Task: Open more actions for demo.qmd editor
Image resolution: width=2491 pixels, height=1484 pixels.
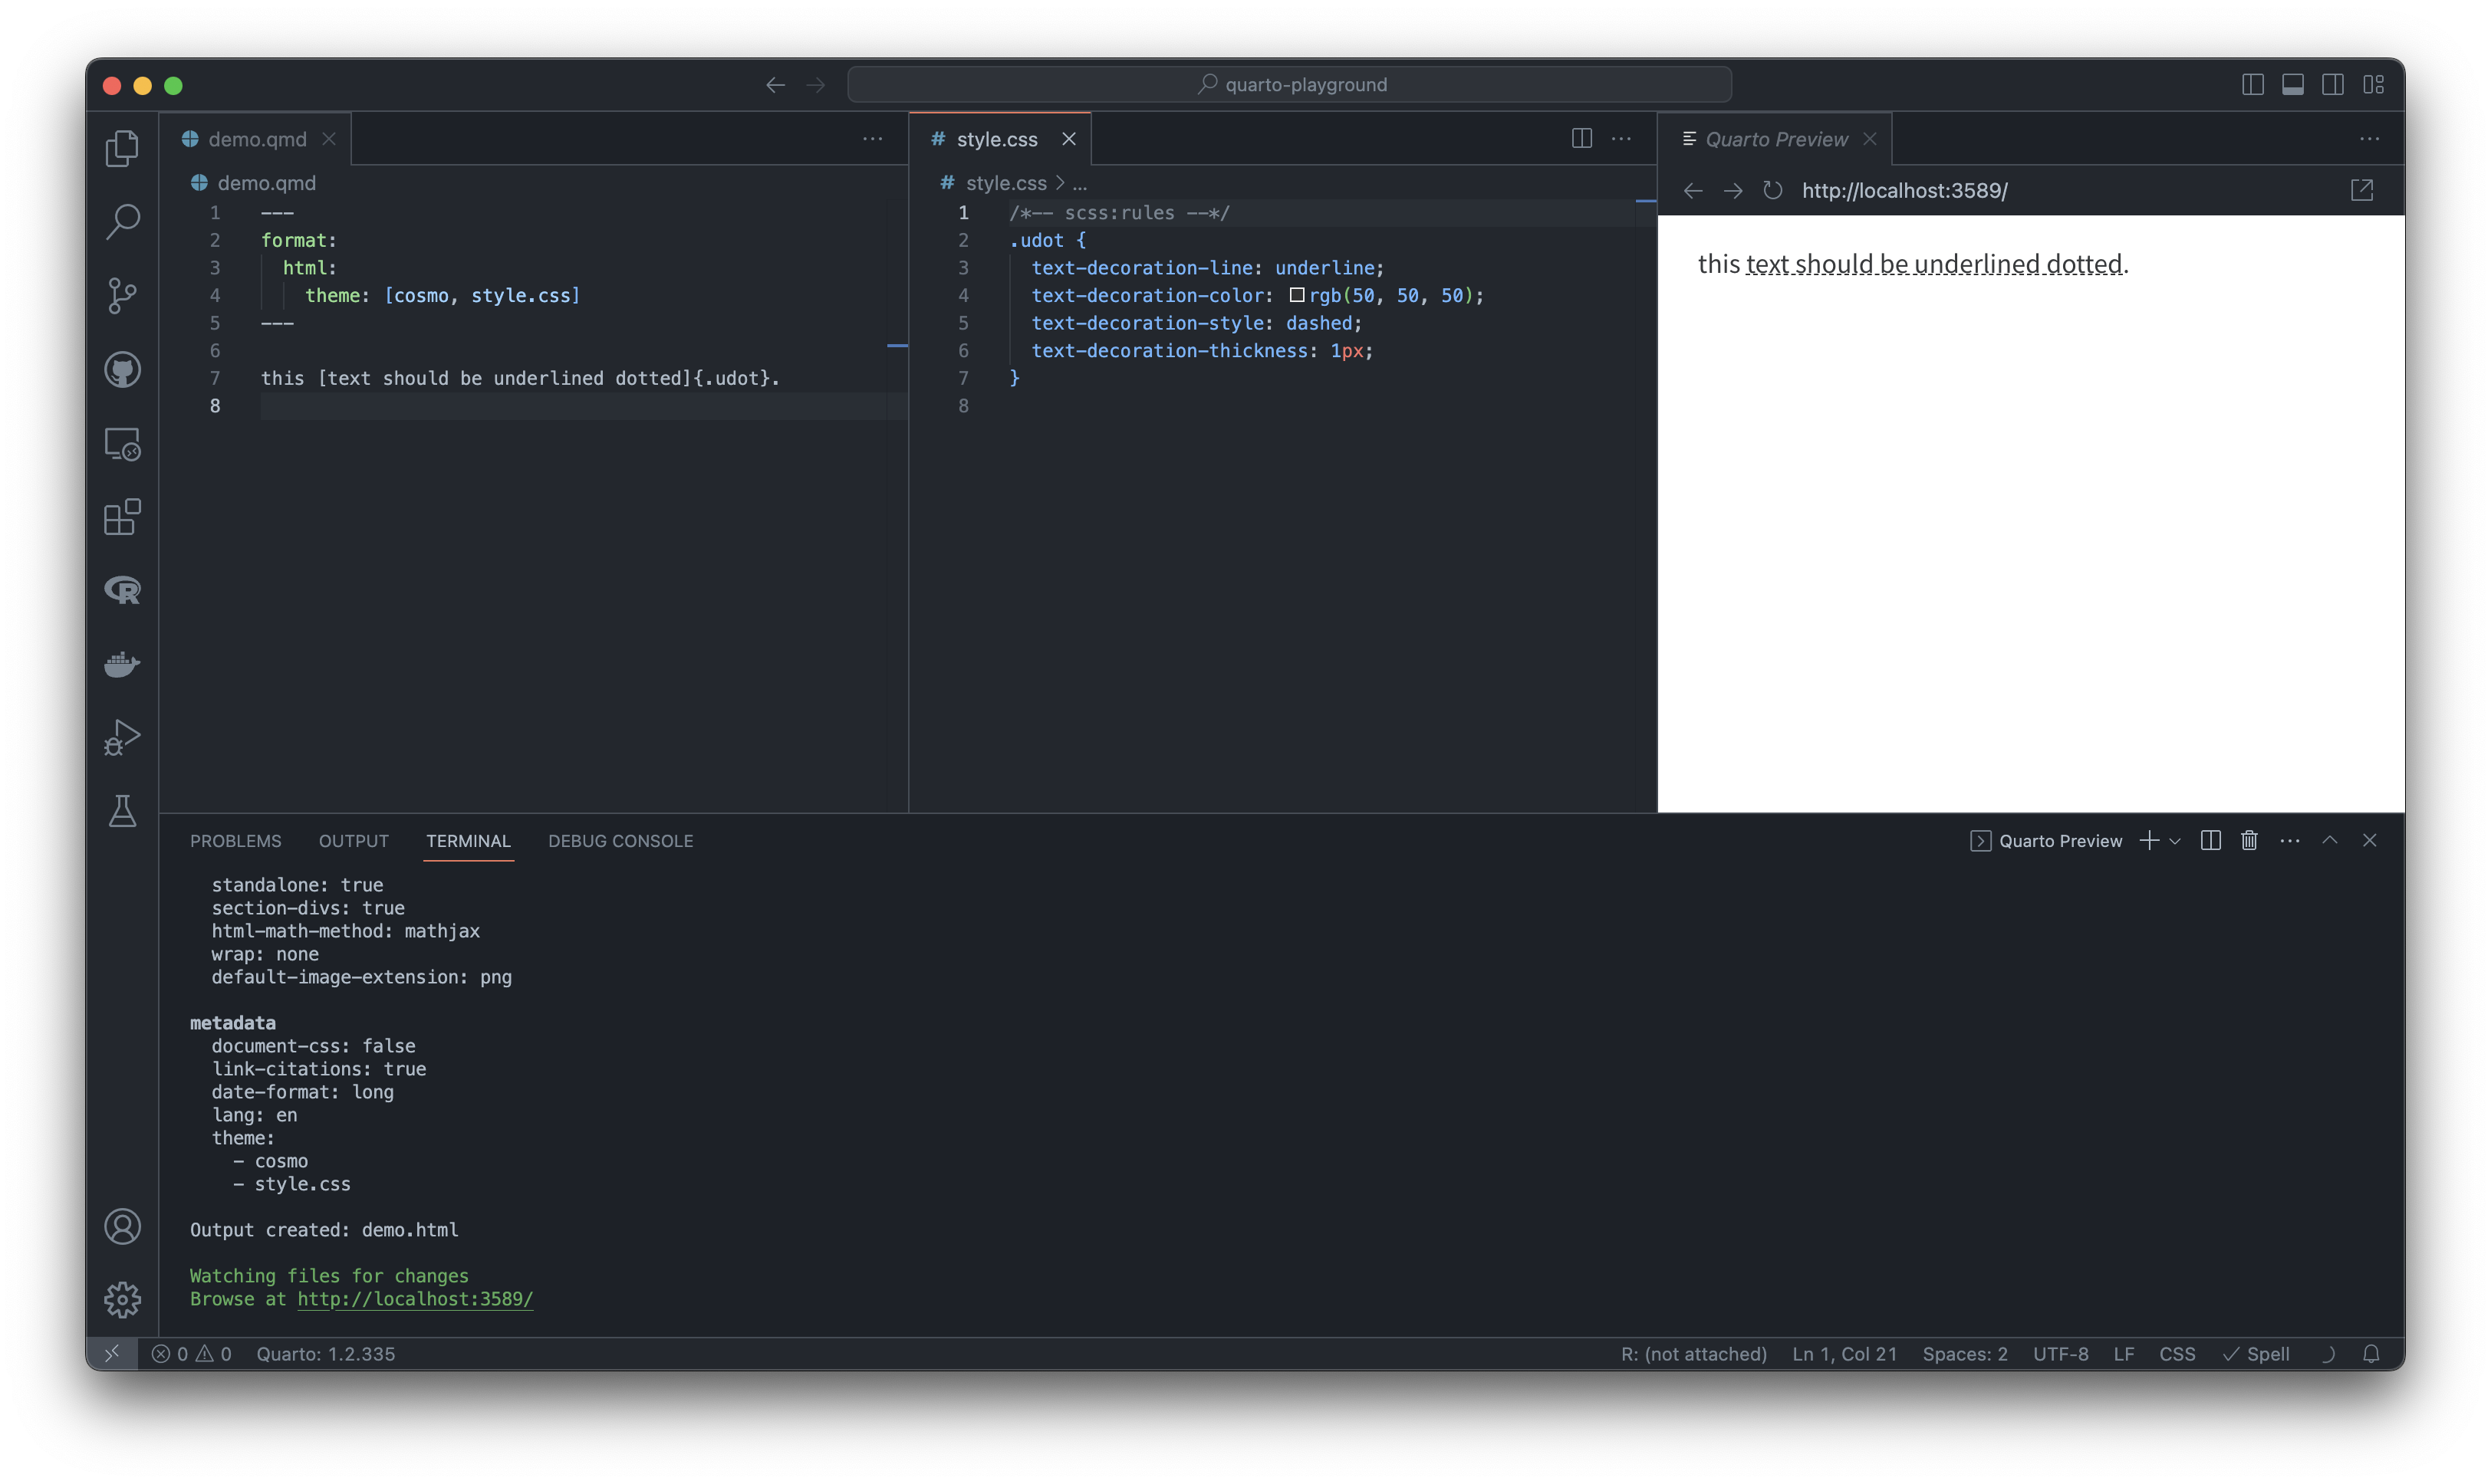Action: [x=872, y=139]
